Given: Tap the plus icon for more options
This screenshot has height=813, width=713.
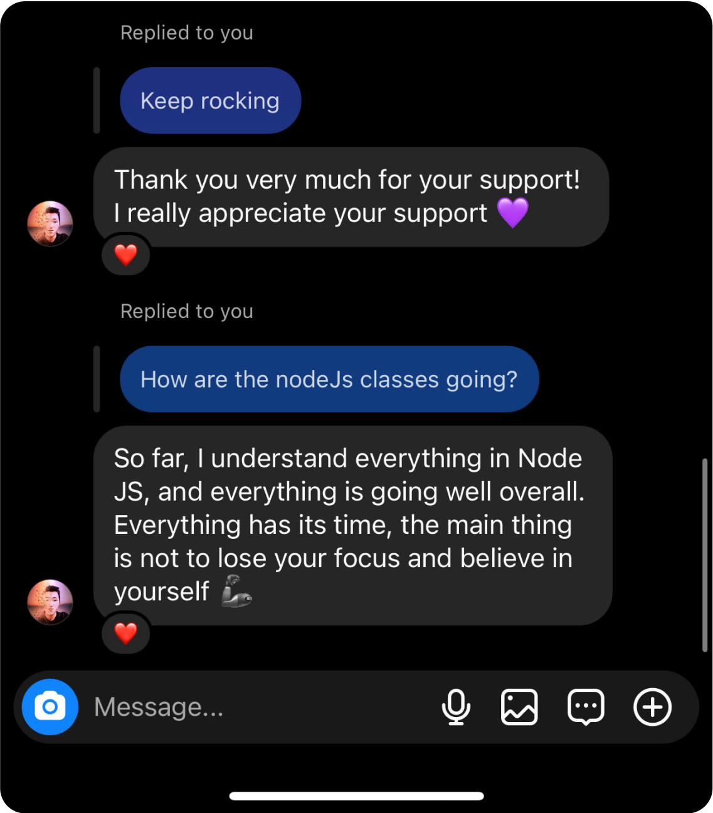Looking at the screenshot, I should pyautogui.click(x=652, y=707).
